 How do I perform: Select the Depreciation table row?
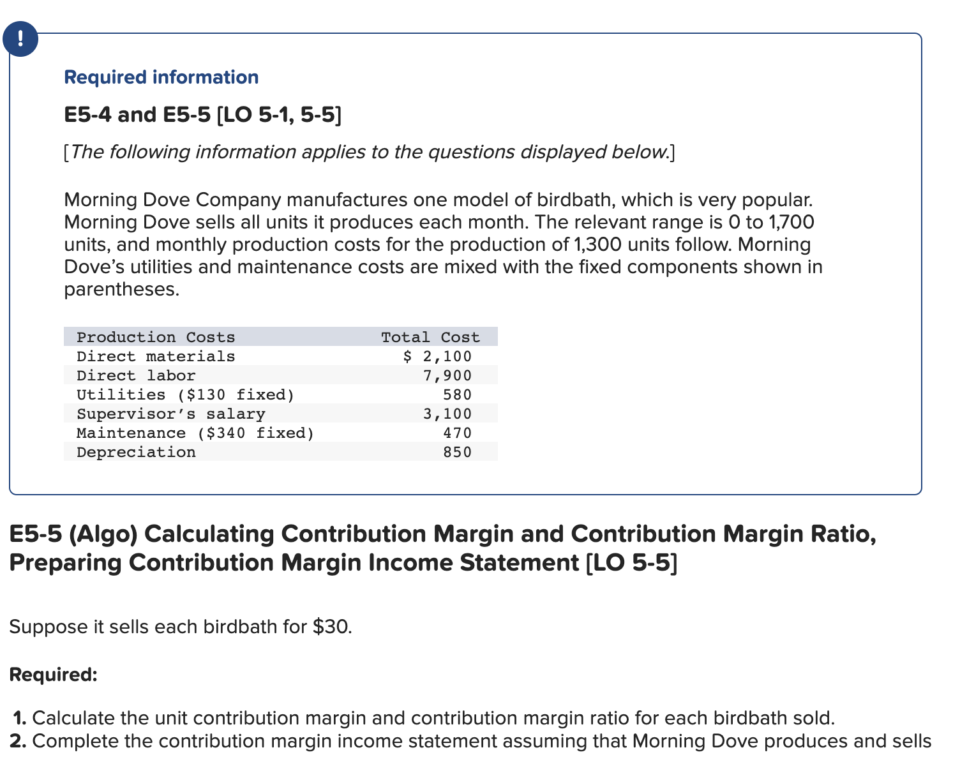(x=136, y=452)
